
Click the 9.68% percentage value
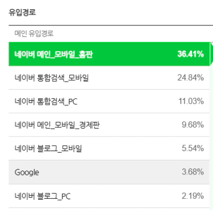click(x=193, y=125)
